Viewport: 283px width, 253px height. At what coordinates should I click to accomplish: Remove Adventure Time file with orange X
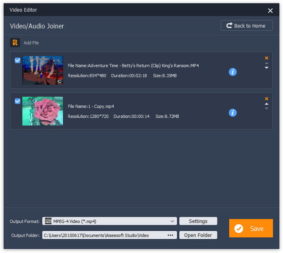pos(266,58)
